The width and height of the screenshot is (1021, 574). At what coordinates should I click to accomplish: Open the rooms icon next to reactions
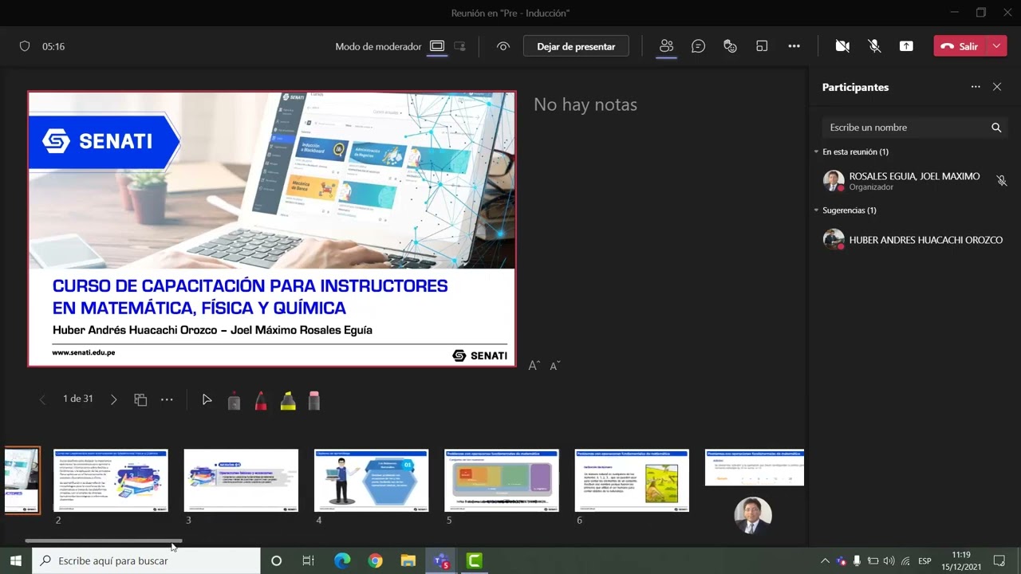(x=762, y=46)
